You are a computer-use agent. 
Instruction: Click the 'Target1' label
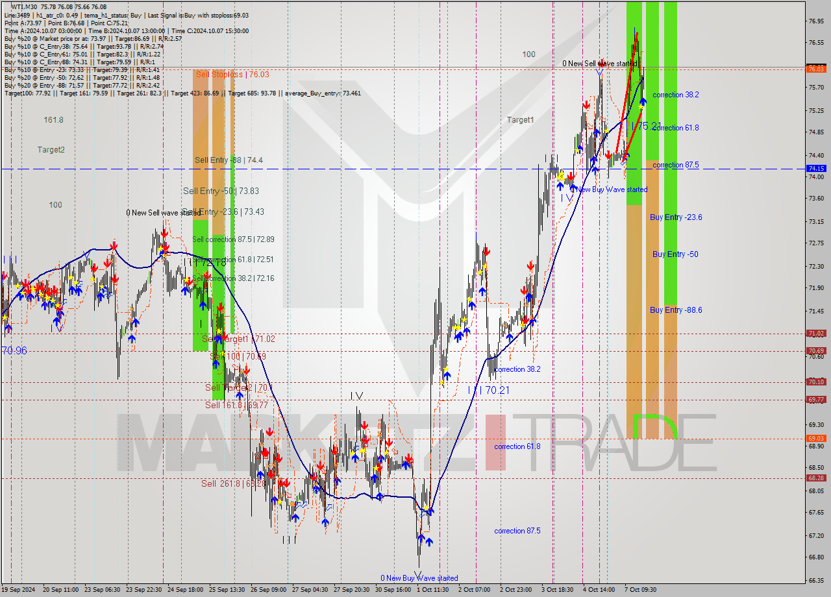[x=521, y=119]
